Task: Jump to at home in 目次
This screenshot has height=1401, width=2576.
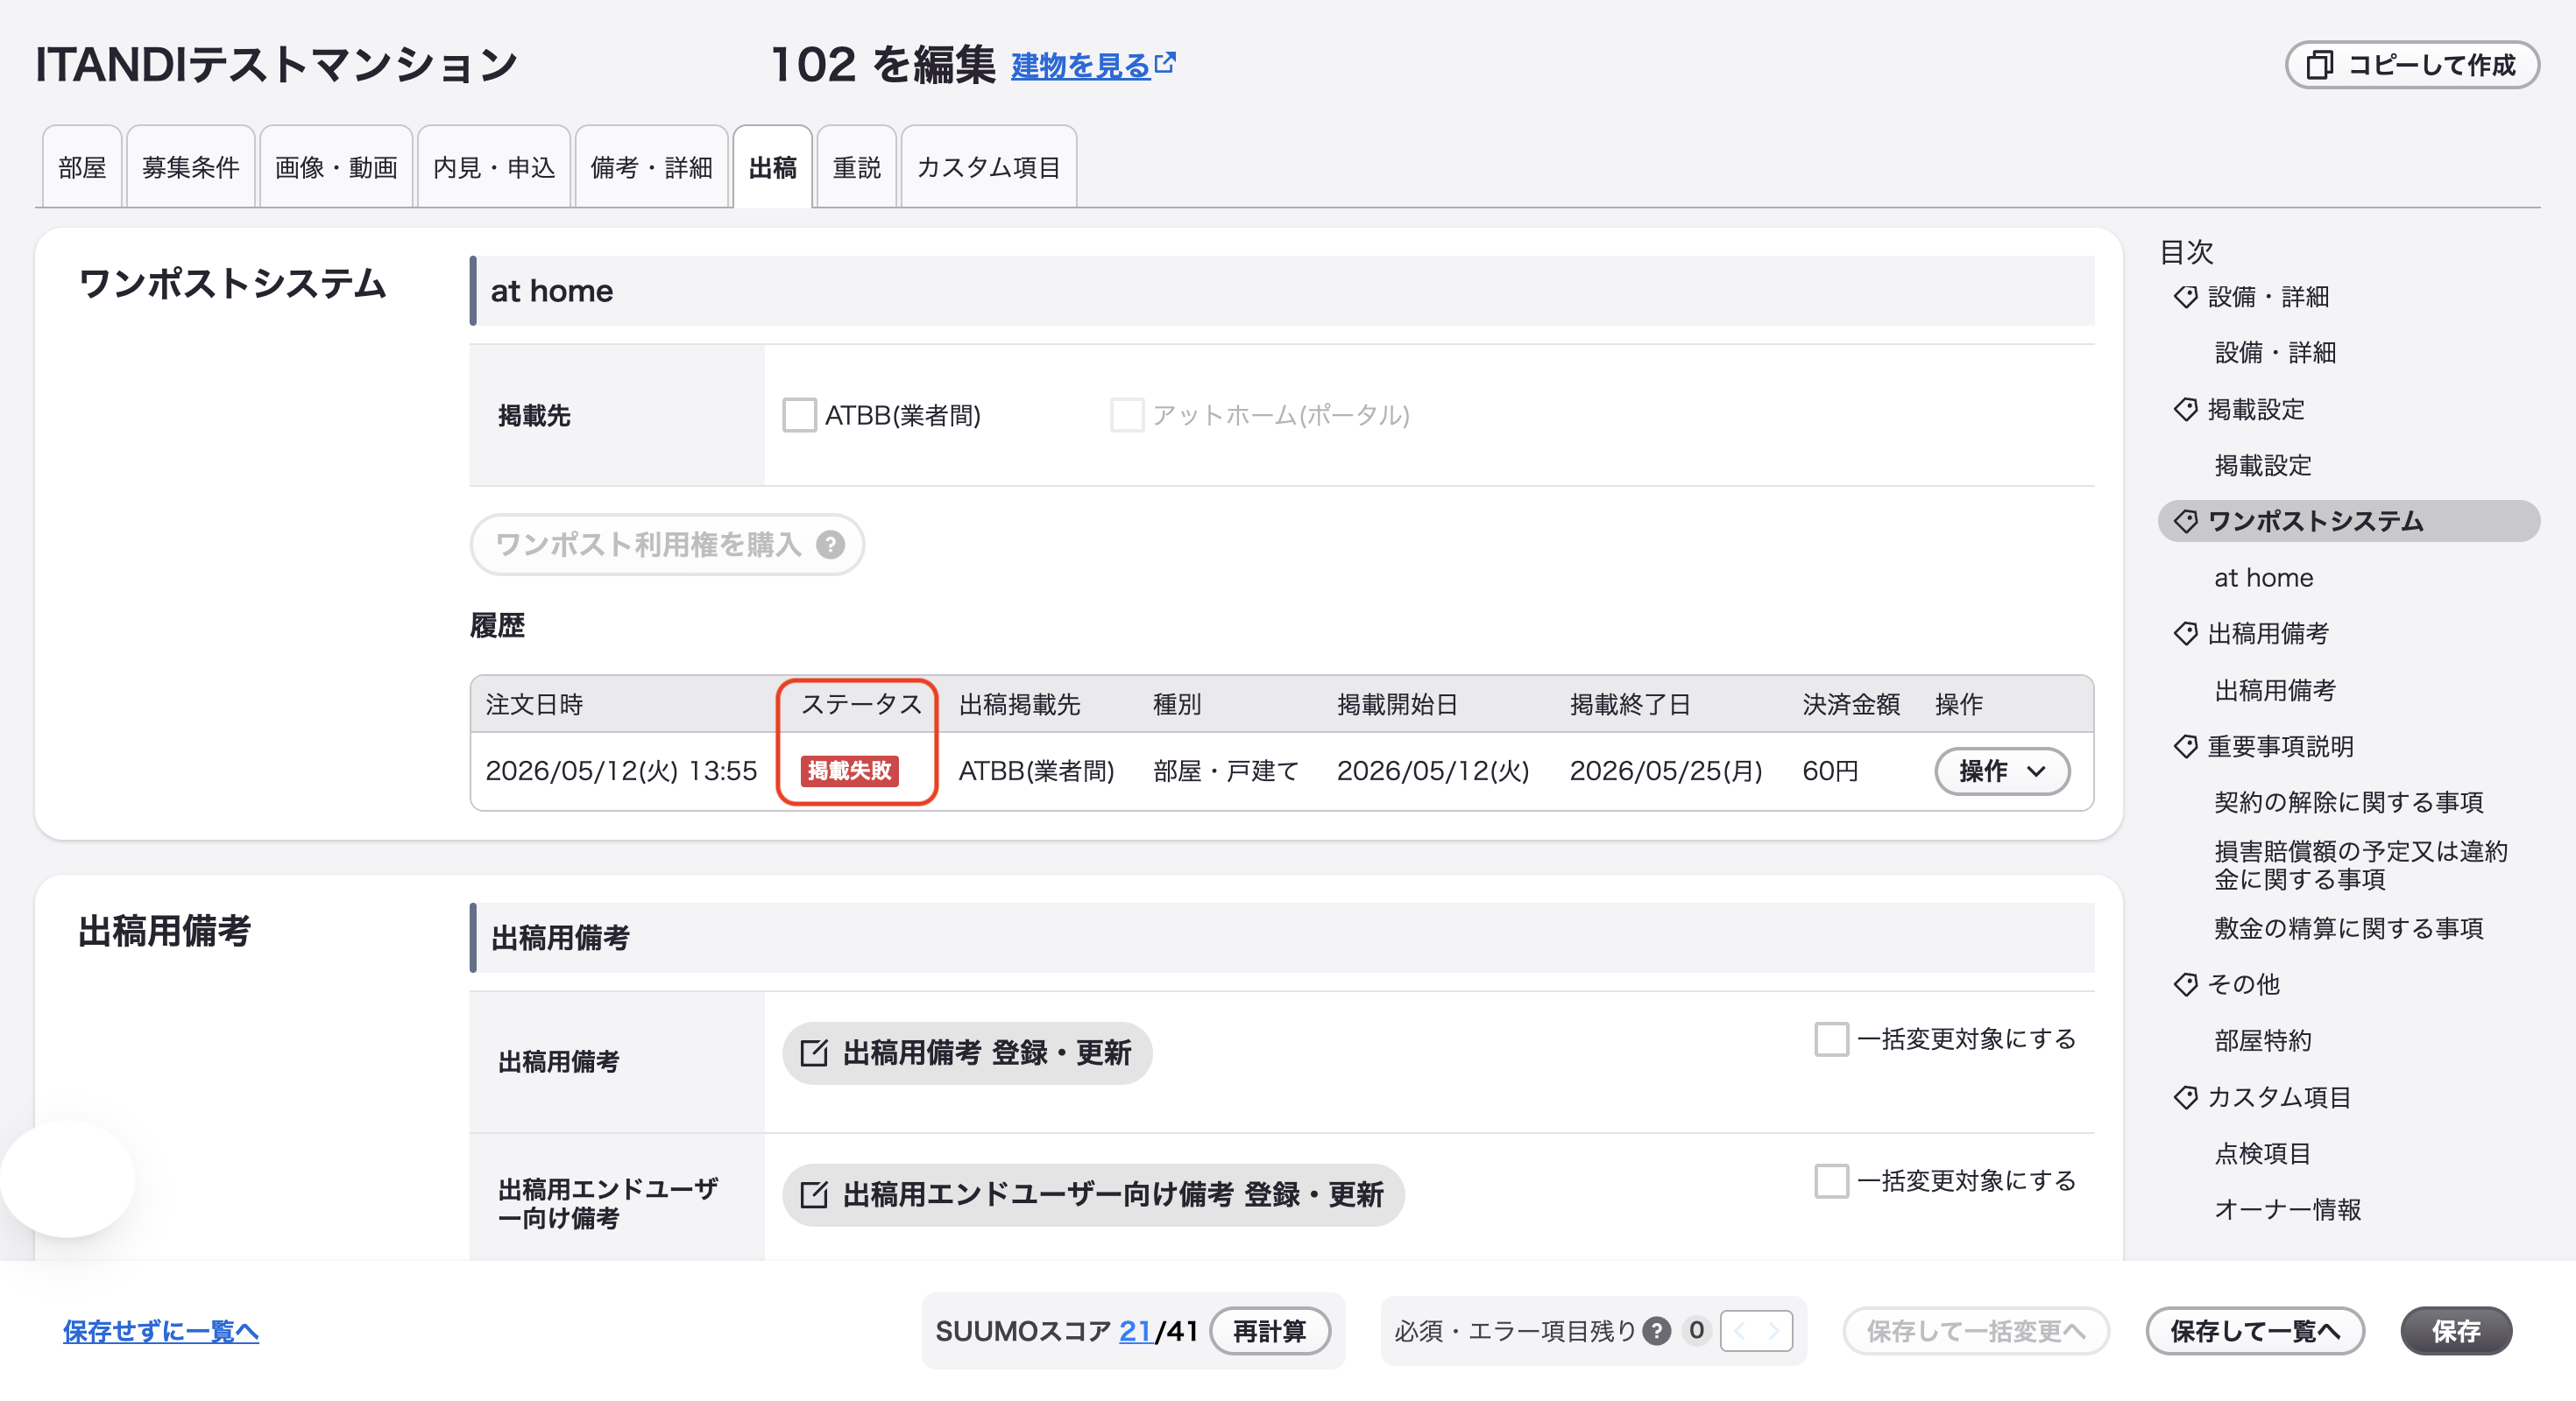Action: [2264, 578]
